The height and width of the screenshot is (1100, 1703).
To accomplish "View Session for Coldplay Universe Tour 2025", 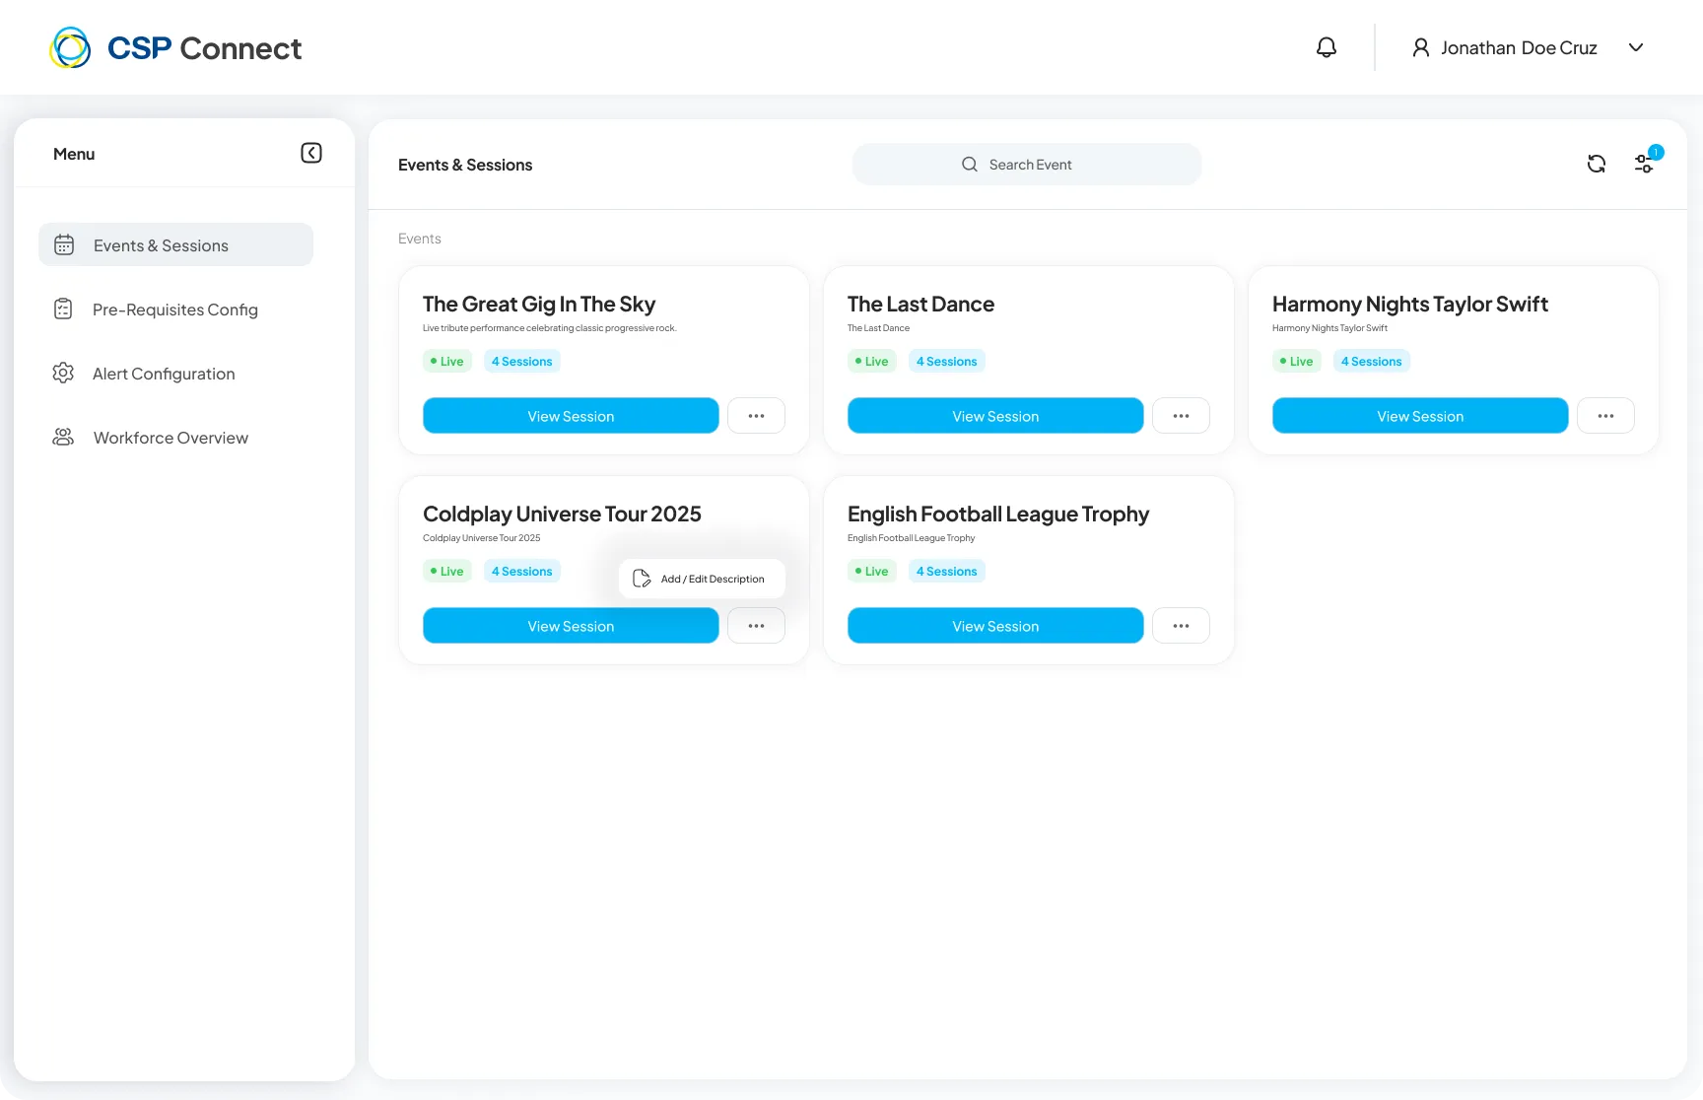I will tap(571, 626).
